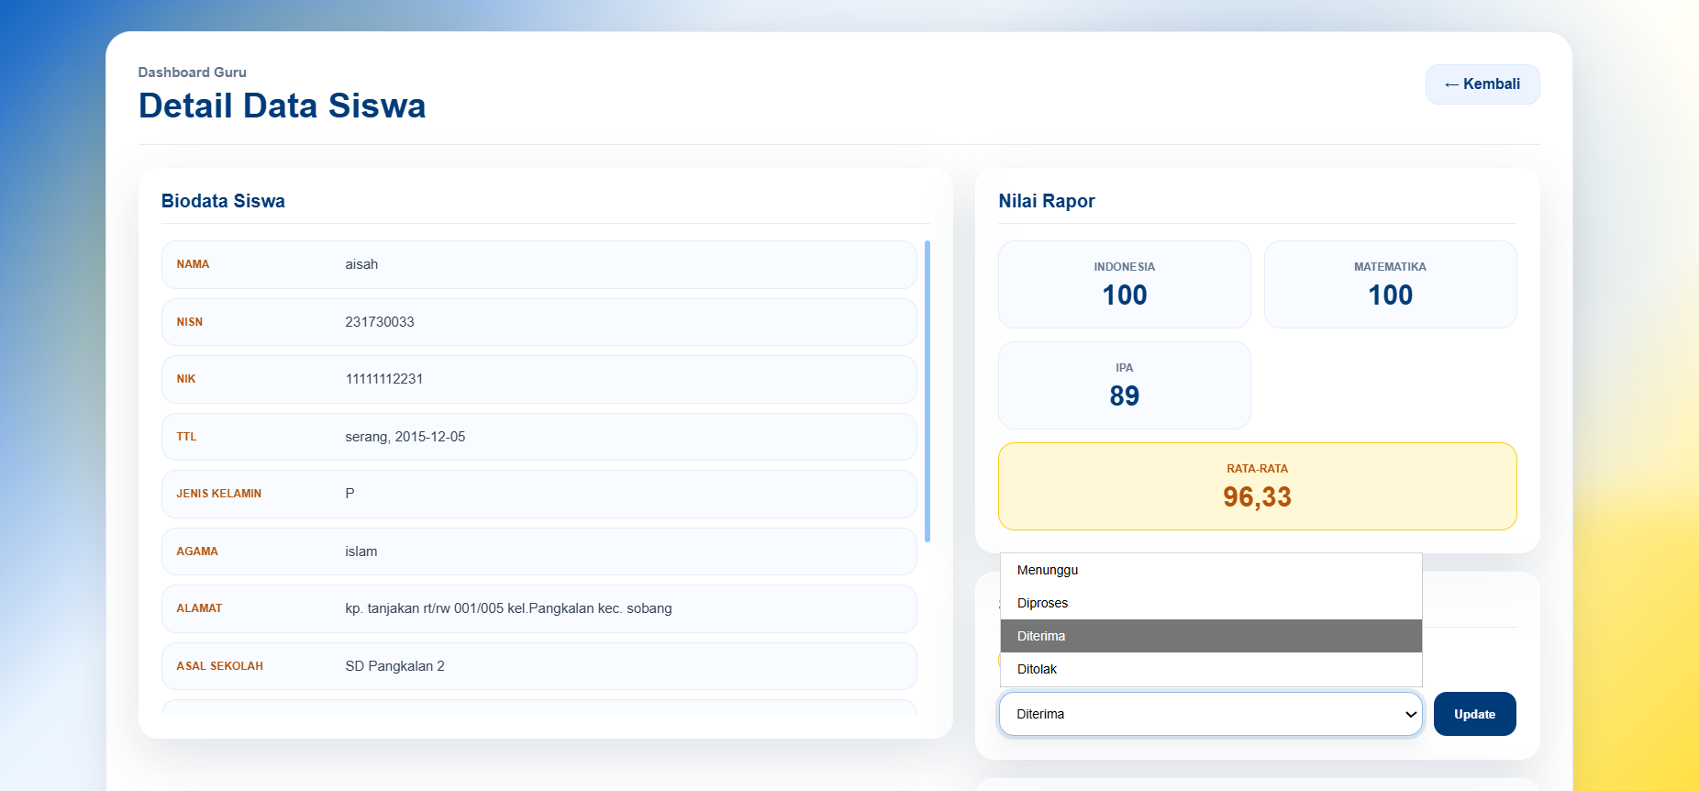This screenshot has height=791, width=1699.
Task: Click the Agama value 'islam'
Action: (361, 551)
